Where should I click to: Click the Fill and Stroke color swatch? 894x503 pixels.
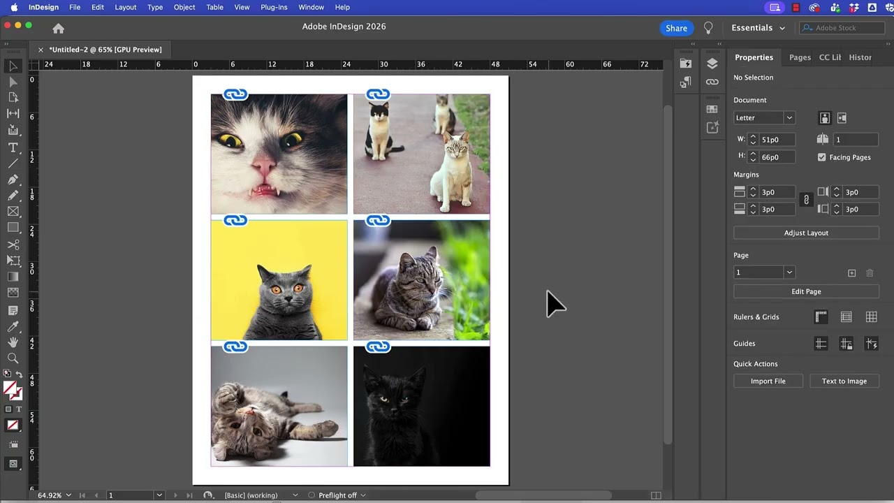pos(11,391)
